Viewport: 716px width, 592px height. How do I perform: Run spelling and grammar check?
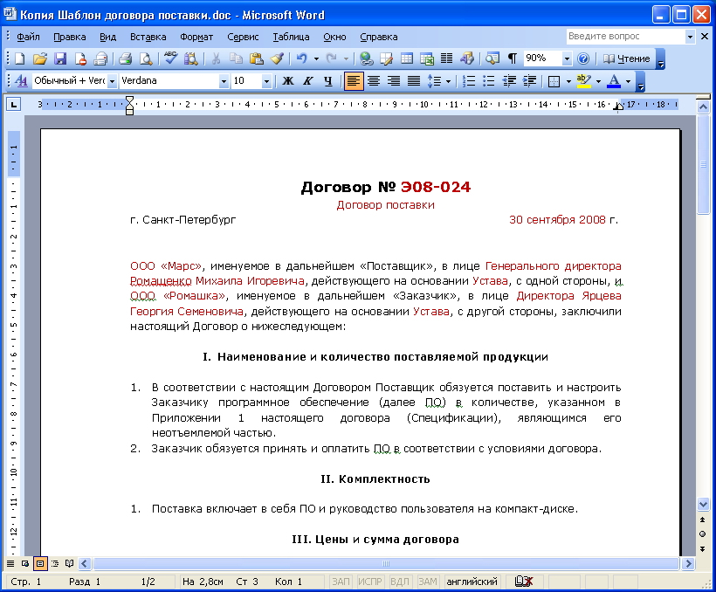click(x=171, y=59)
